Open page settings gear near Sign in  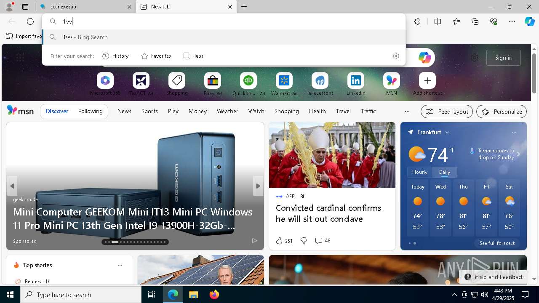pos(475,58)
